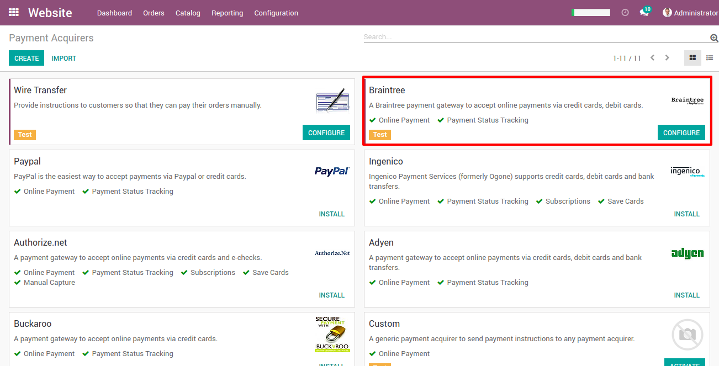Click the search magnifier icon

coord(714,38)
